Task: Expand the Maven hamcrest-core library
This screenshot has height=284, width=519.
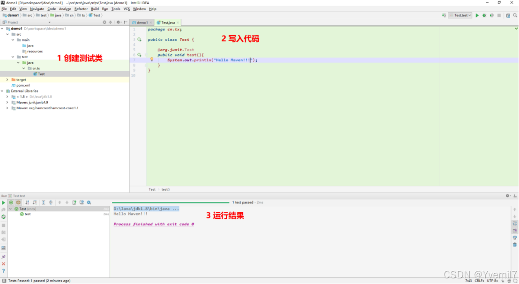Action: pyautogui.click(x=7, y=108)
